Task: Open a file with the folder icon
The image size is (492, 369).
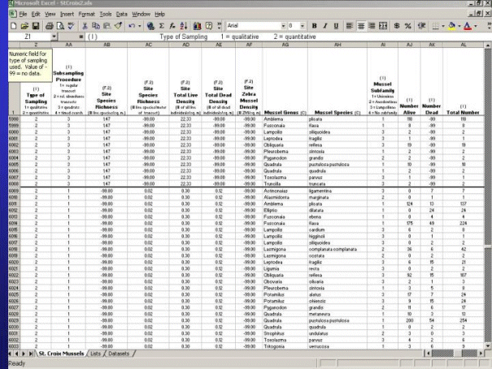Action: 24,26
